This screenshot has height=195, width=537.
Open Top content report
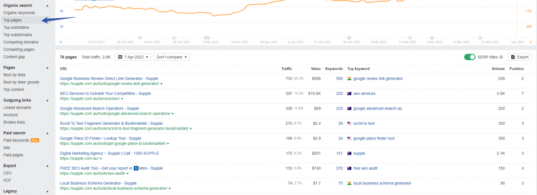point(14,90)
